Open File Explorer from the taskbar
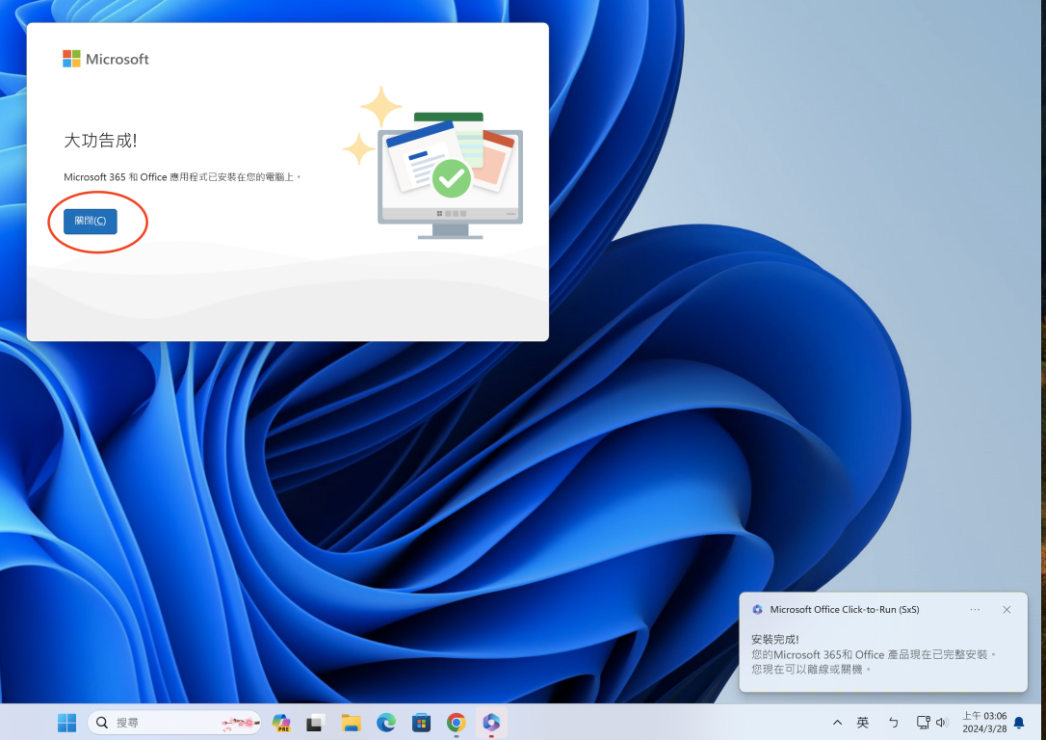Screen dimensions: 1046x740 click(350, 723)
